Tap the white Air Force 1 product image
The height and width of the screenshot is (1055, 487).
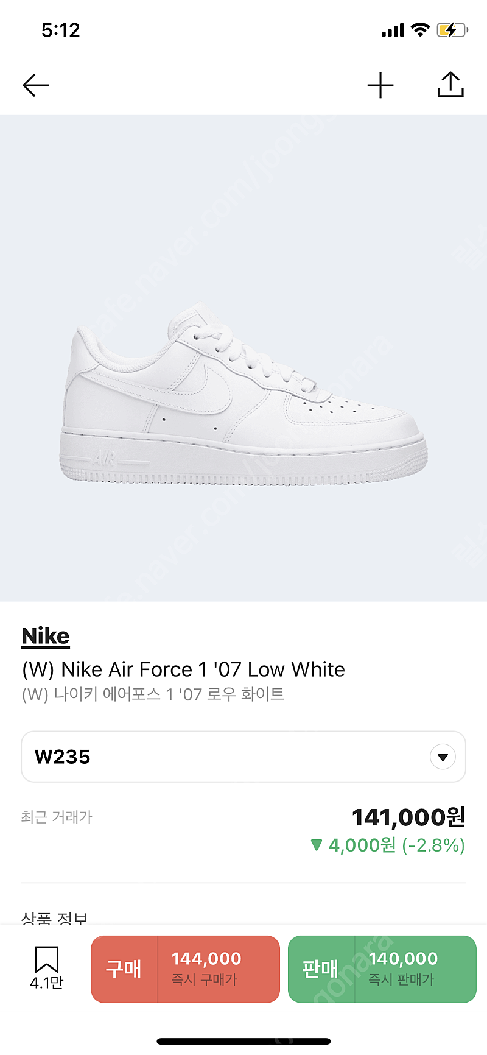tap(243, 396)
